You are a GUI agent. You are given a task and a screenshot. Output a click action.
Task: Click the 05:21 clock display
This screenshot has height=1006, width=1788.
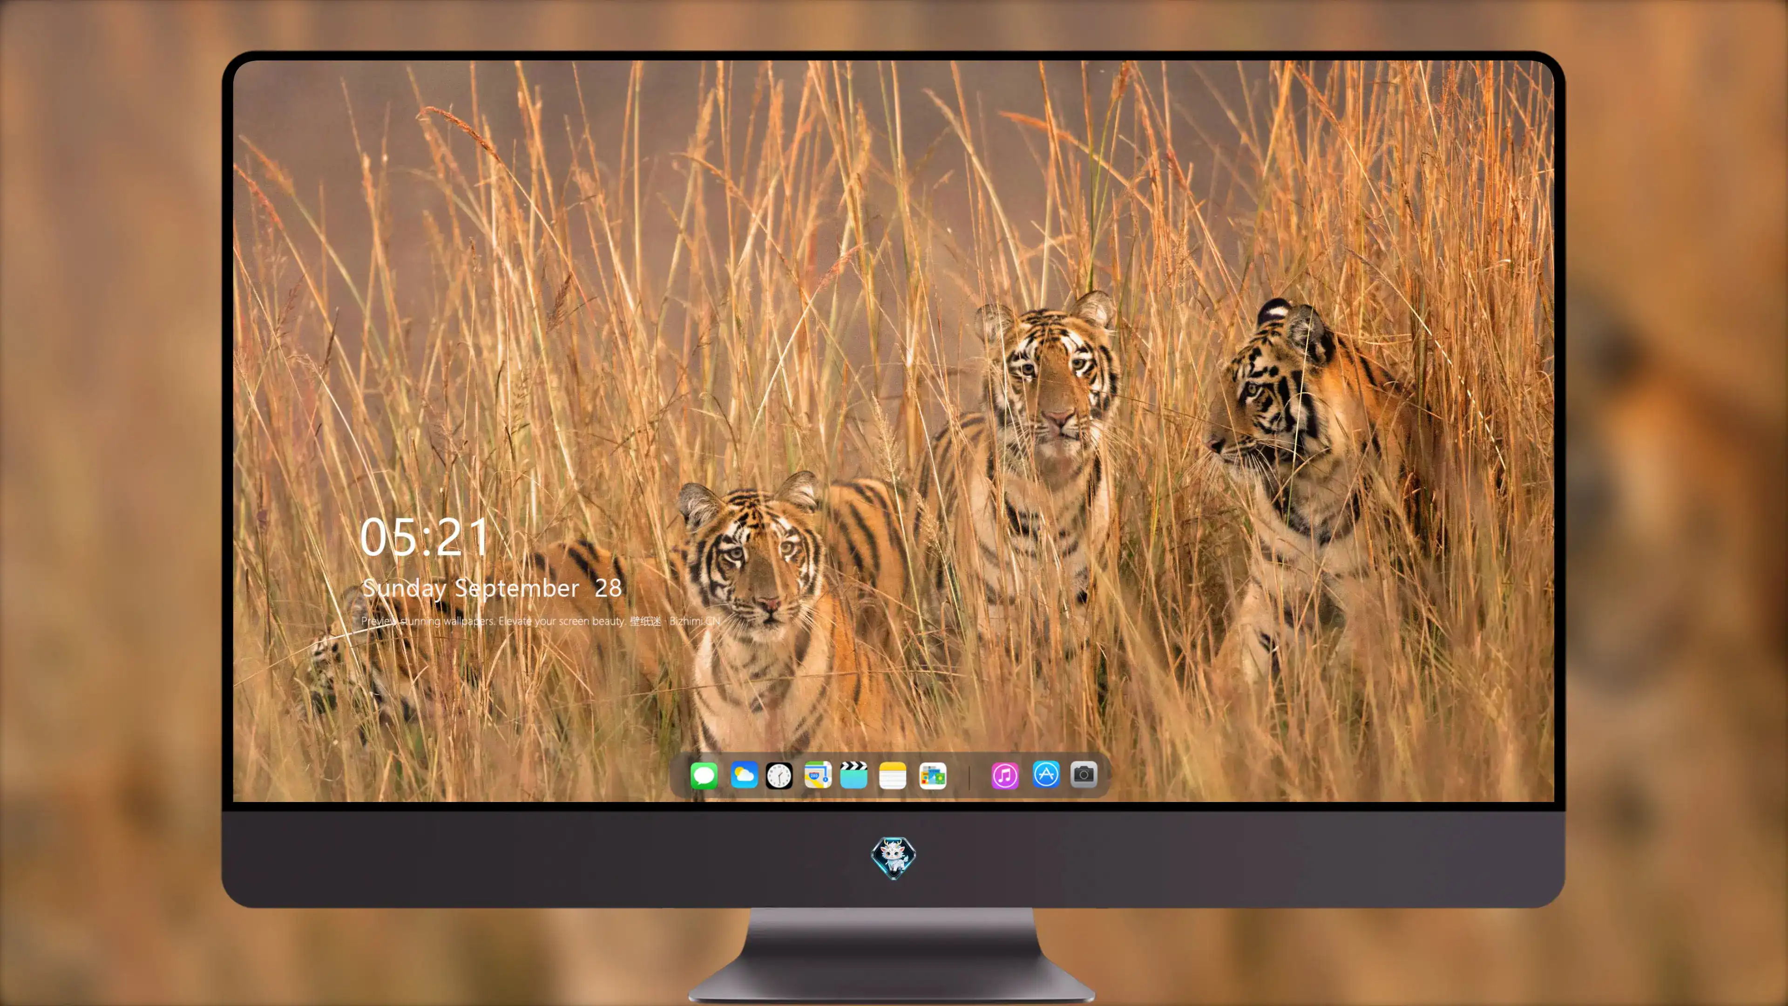(425, 537)
